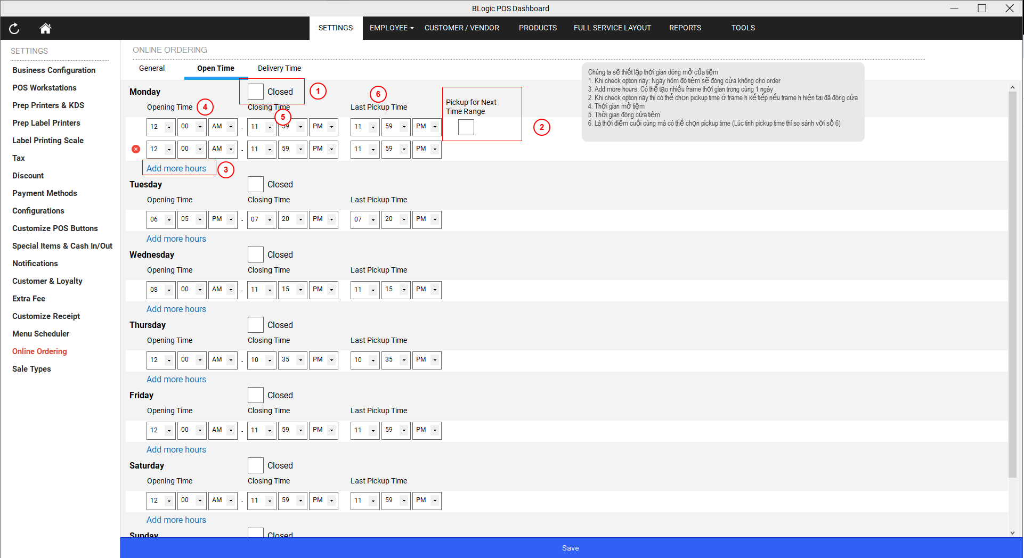Open the REPORTS menu

[685, 28]
